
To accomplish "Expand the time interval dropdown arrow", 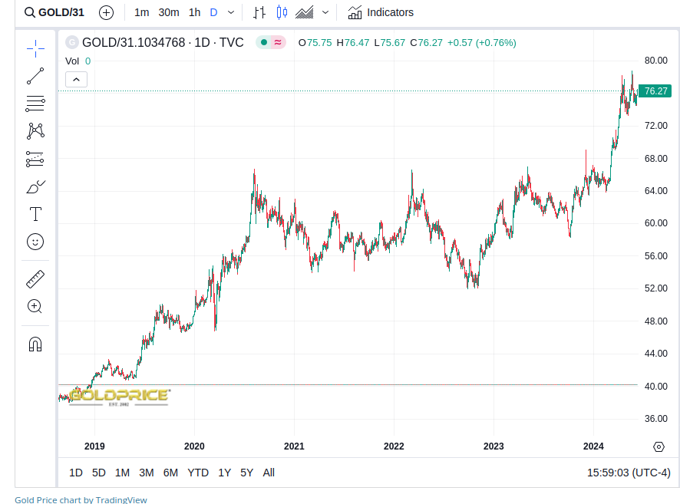I will [231, 12].
